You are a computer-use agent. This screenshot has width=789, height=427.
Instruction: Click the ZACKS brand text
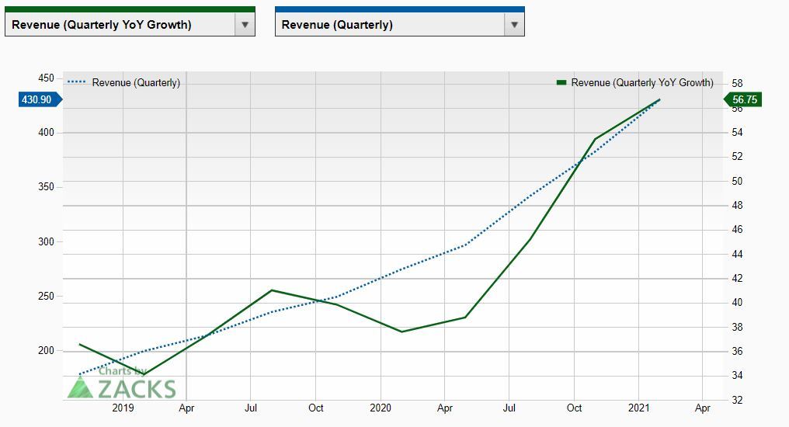(x=136, y=390)
